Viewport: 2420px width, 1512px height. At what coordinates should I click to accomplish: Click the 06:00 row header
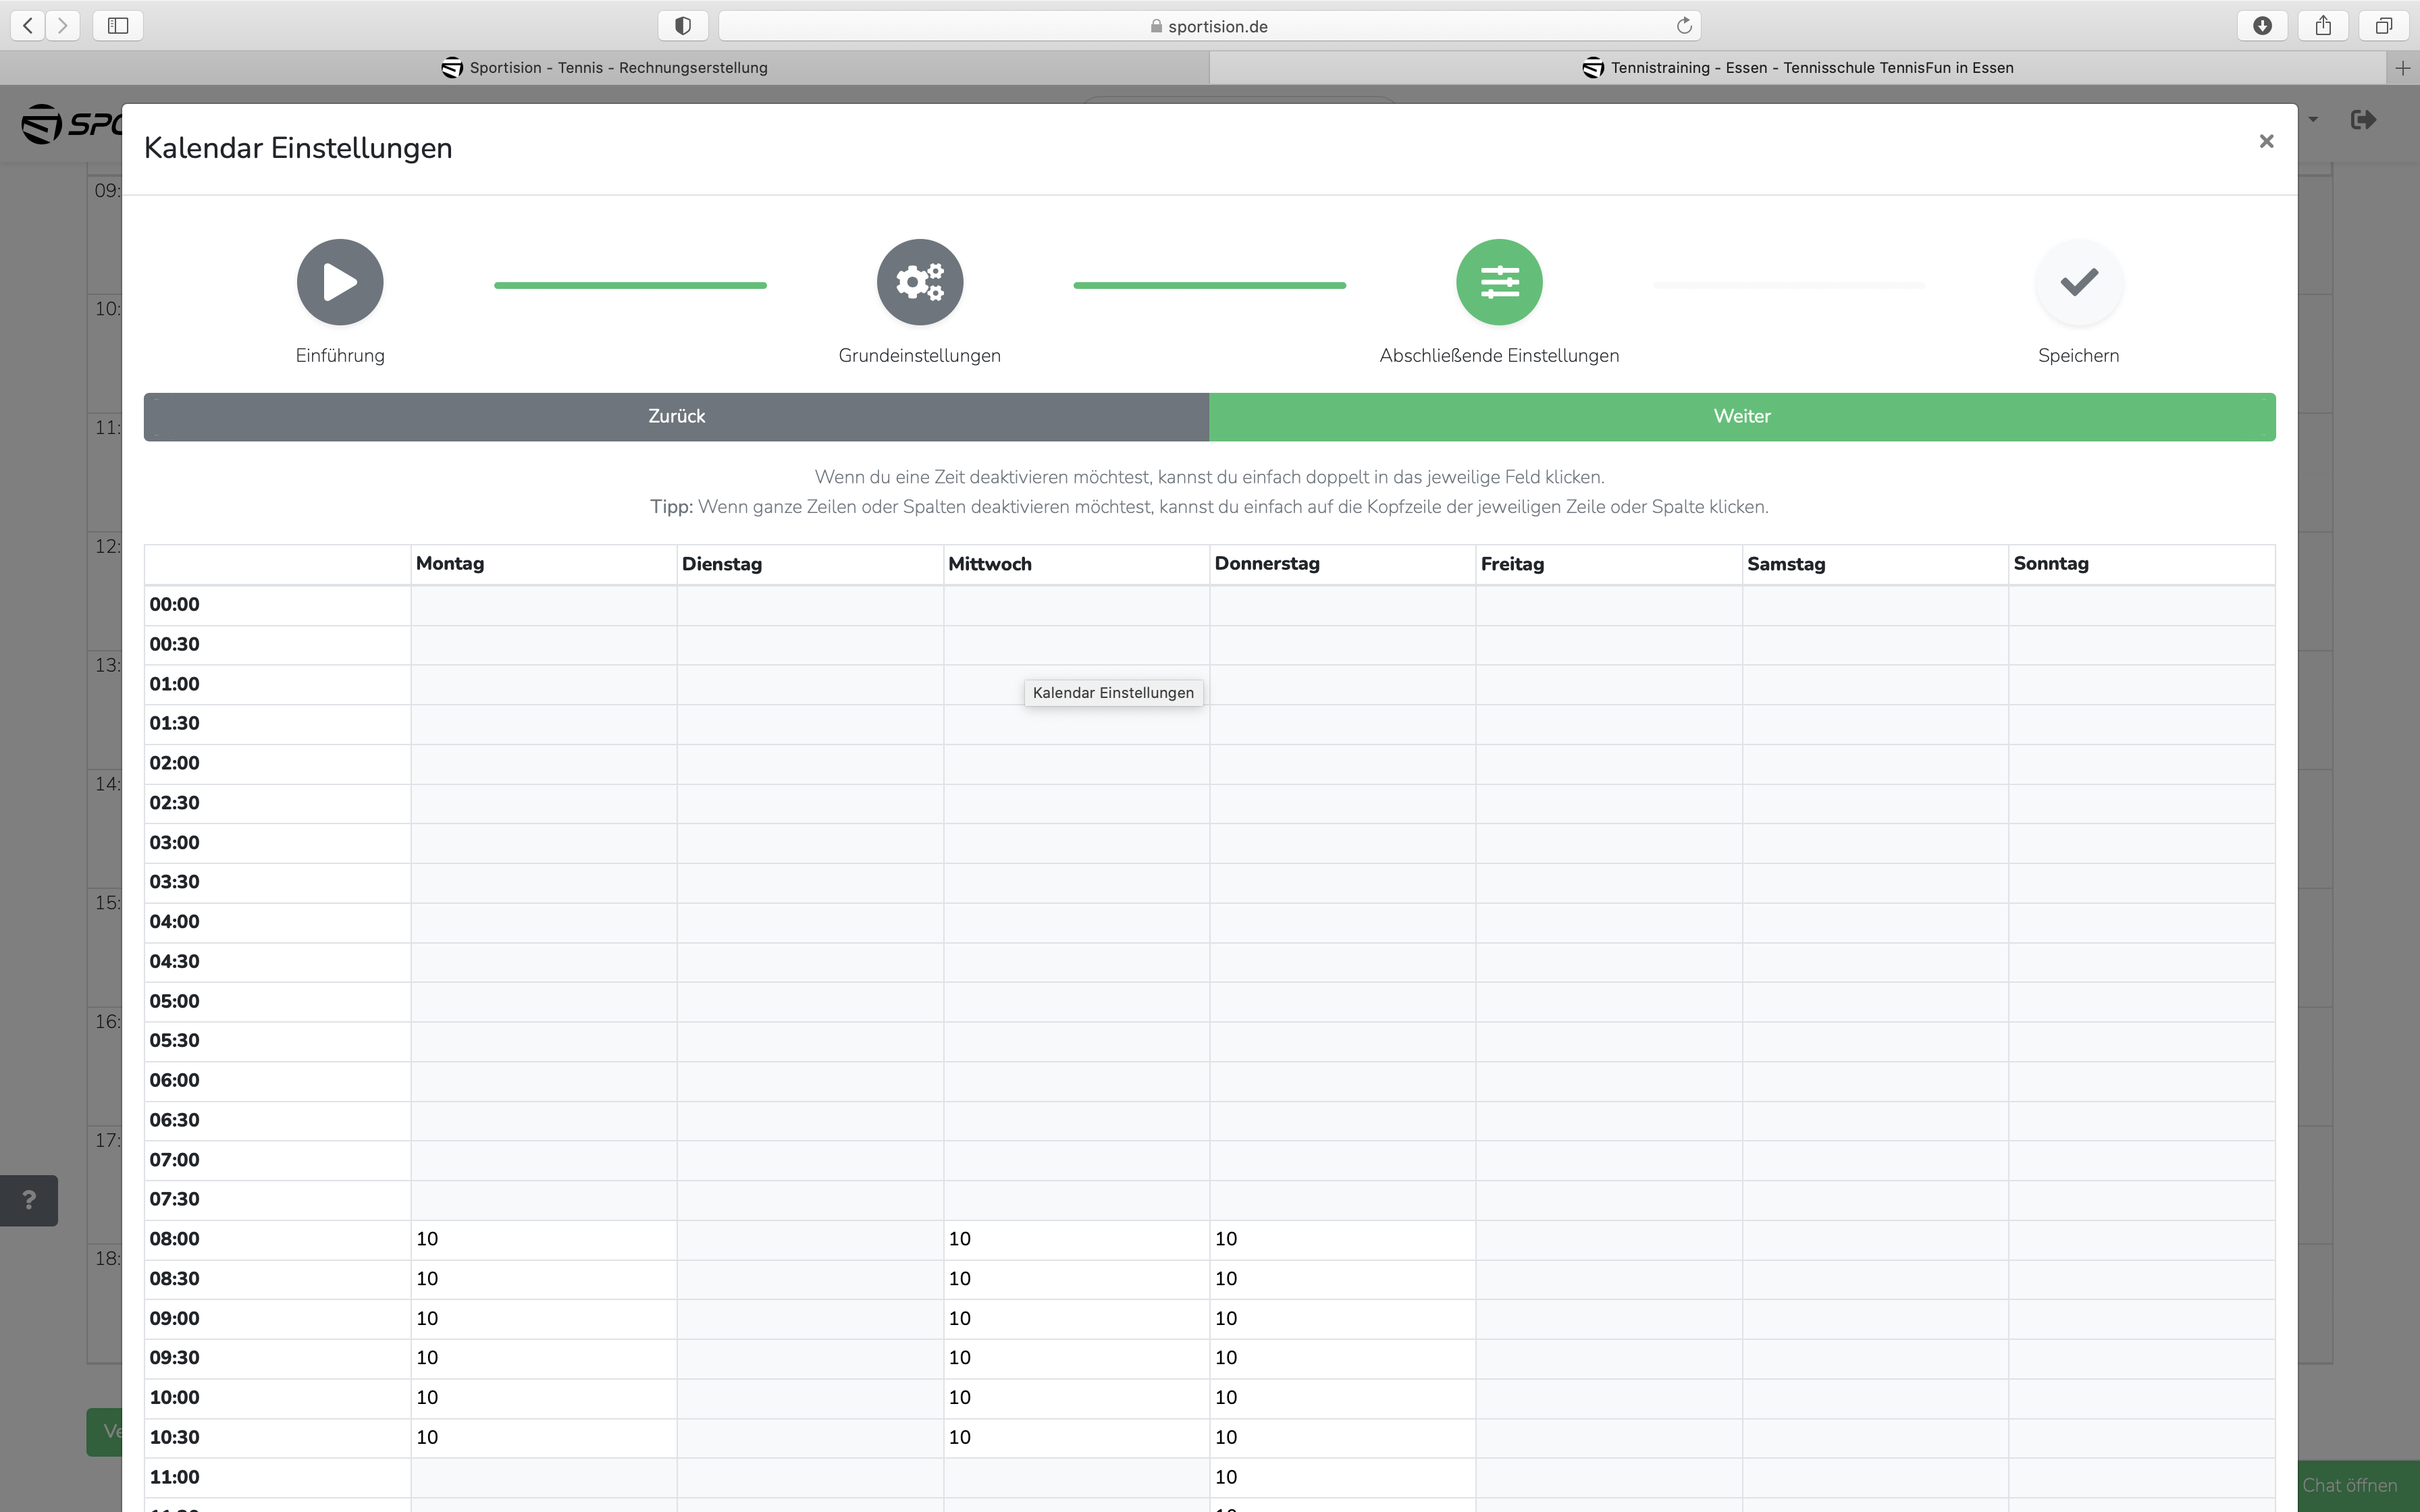click(277, 1081)
